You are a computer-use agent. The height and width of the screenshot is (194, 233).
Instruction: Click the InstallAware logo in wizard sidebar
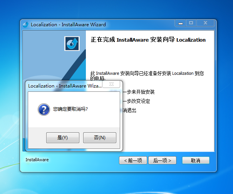coord(72,44)
